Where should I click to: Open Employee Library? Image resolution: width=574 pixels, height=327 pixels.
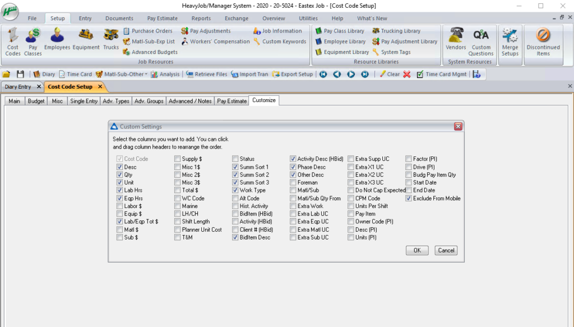[x=340, y=42]
